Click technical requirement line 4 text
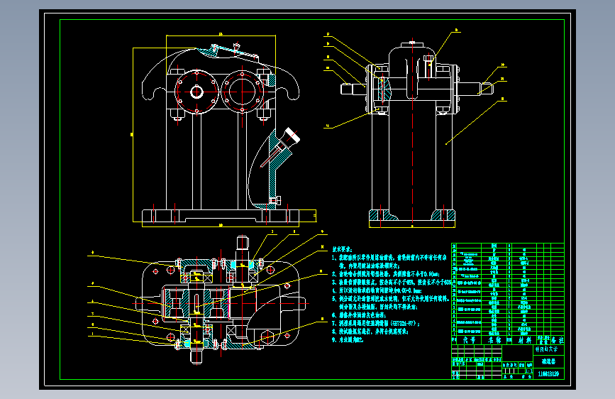Image resolution: width=615 pixels, height=399 pixels. point(377,290)
